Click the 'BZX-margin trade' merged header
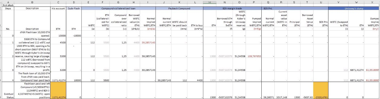The width and height of the screenshot is (380, 99). pyautogui.click(x=232, y=8)
